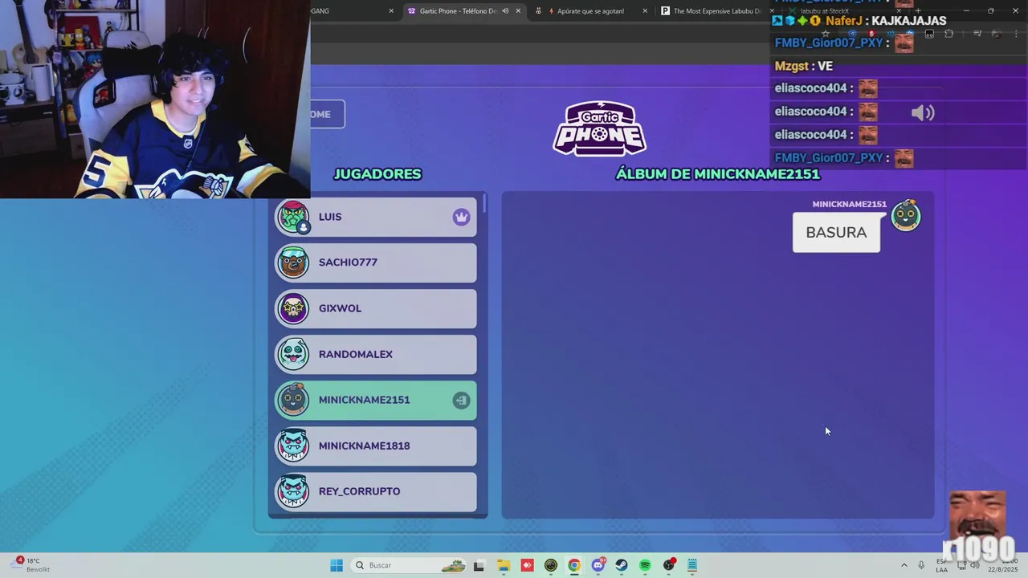The image size is (1028, 578).
Task: Click the exit icon on MINICKNAME2151 row
Action: (461, 400)
